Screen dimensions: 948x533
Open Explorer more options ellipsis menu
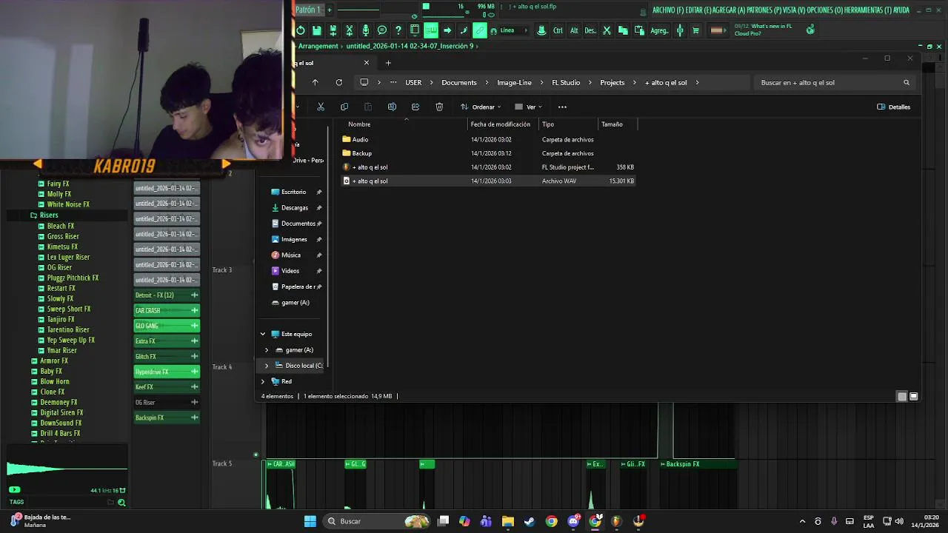coord(562,107)
